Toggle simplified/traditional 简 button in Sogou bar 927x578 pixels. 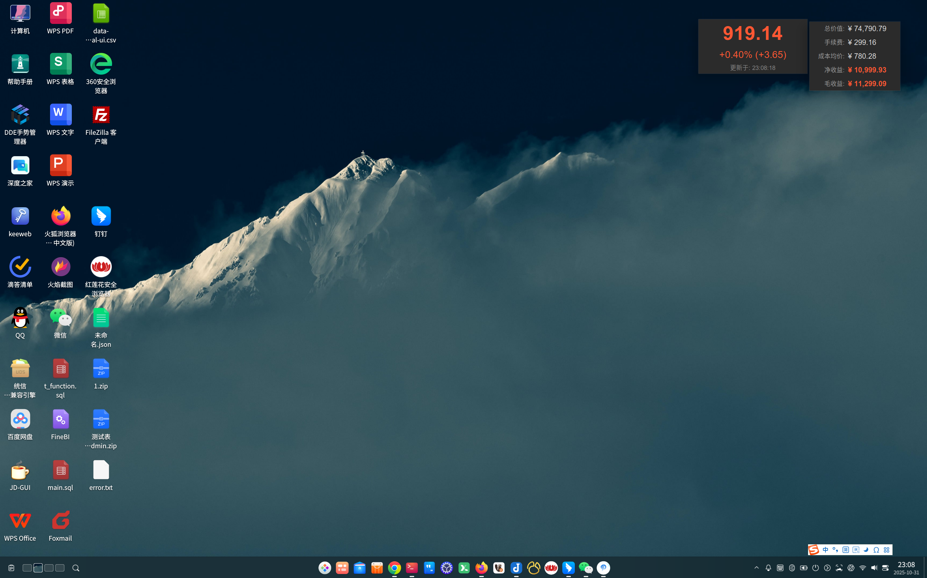click(845, 550)
